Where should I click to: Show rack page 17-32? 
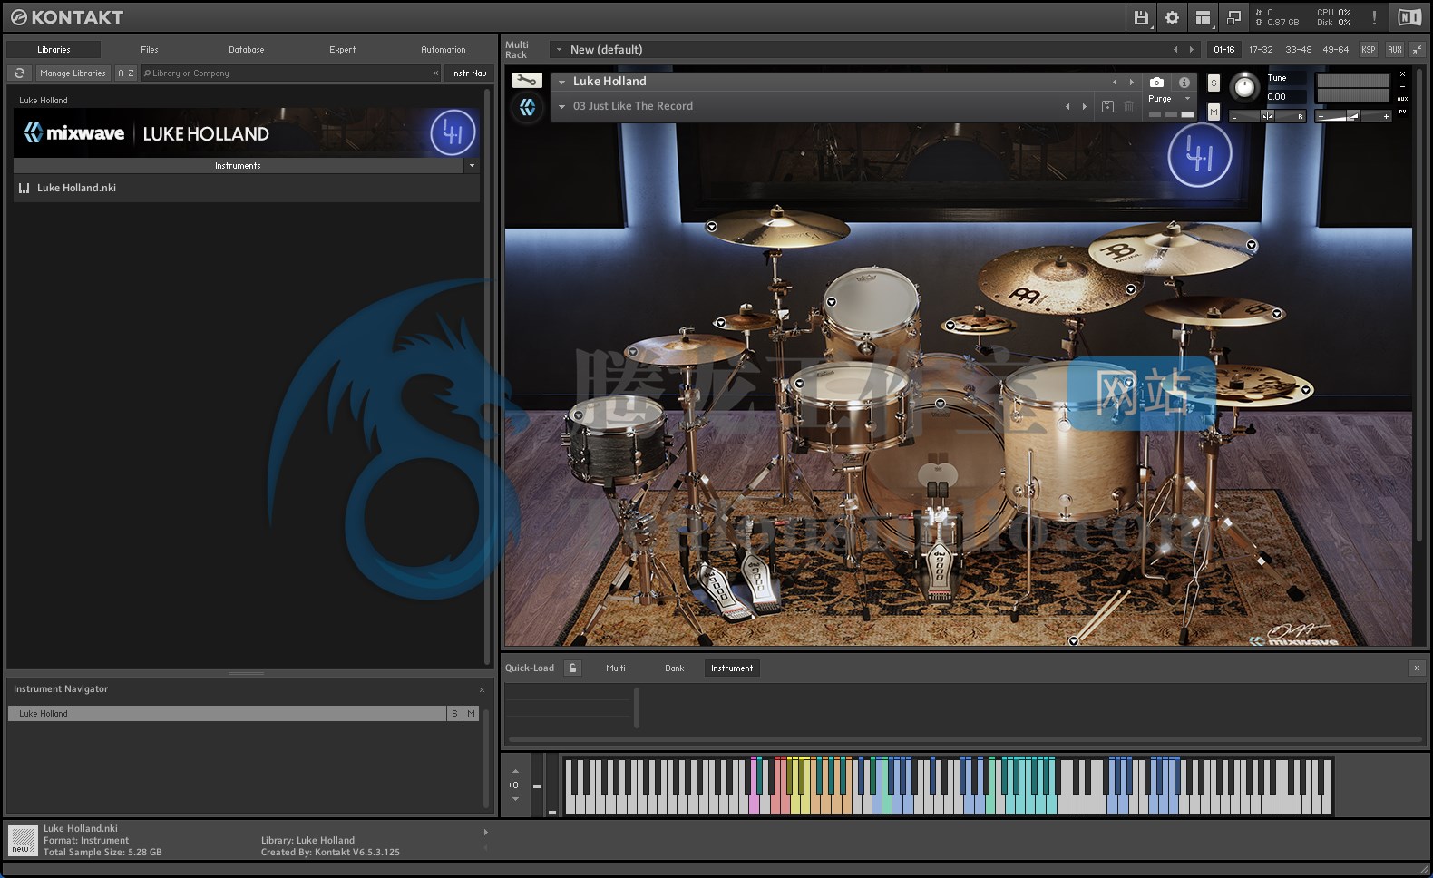tap(1261, 50)
